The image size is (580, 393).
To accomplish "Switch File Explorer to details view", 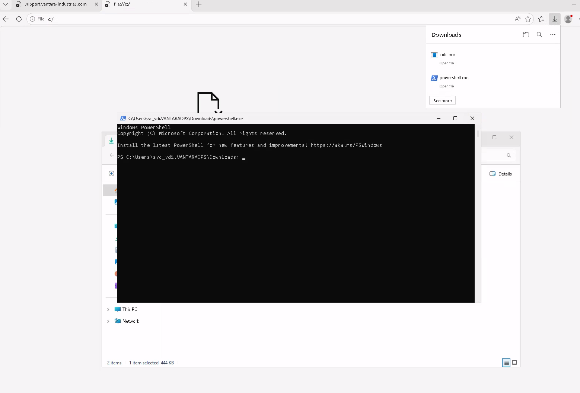I will point(506,363).
